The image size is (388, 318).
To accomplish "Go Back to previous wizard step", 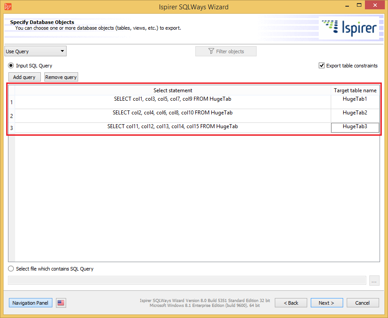I will (x=291, y=303).
